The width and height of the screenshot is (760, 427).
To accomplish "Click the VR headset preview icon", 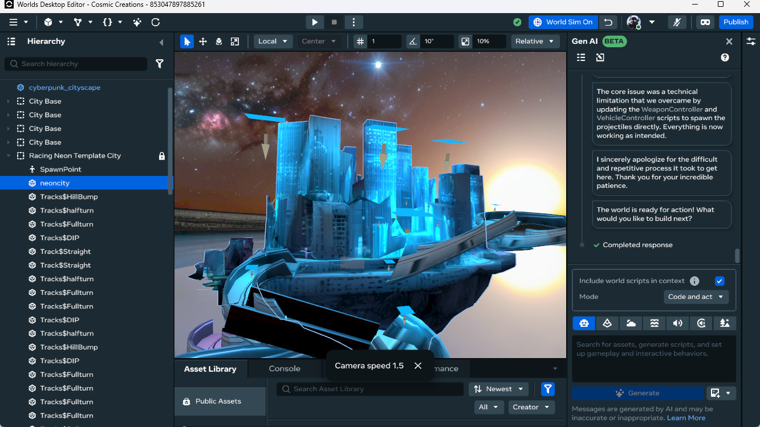I will coord(705,22).
